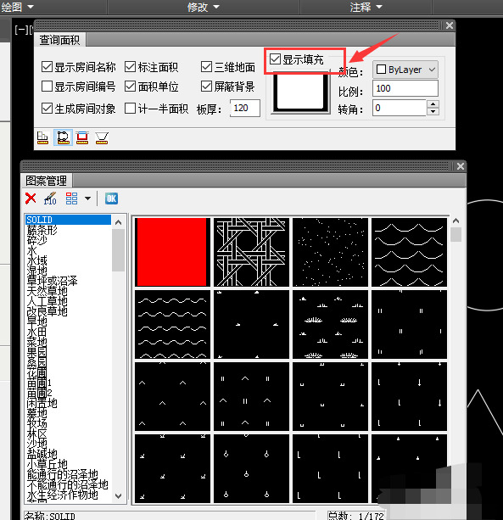The height and width of the screenshot is (520, 503).
Task: Click the blue OK icon in 图案管理
Action: click(x=111, y=198)
